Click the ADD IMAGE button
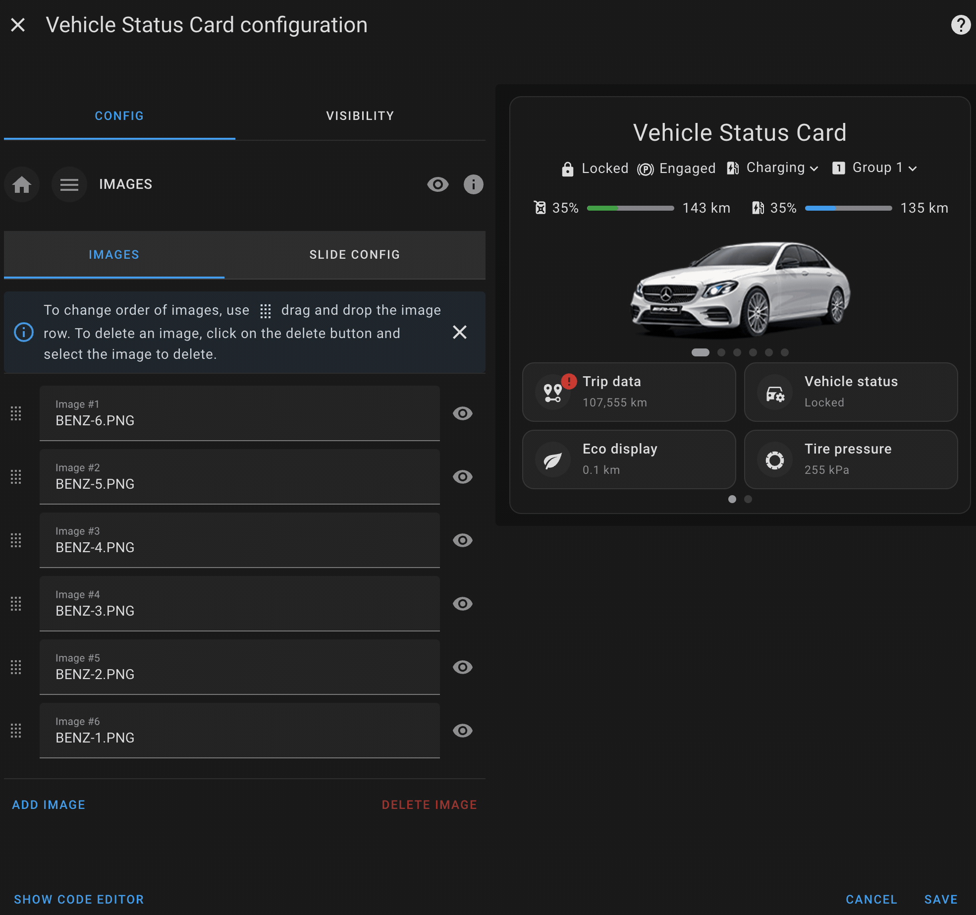This screenshot has height=915, width=976. click(x=49, y=804)
